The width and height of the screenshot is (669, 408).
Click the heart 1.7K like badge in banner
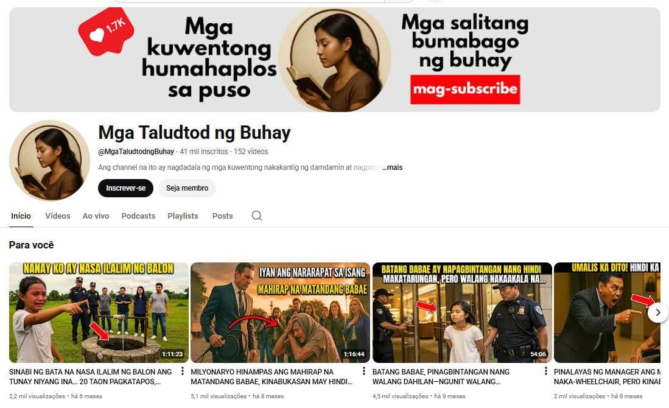(107, 32)
